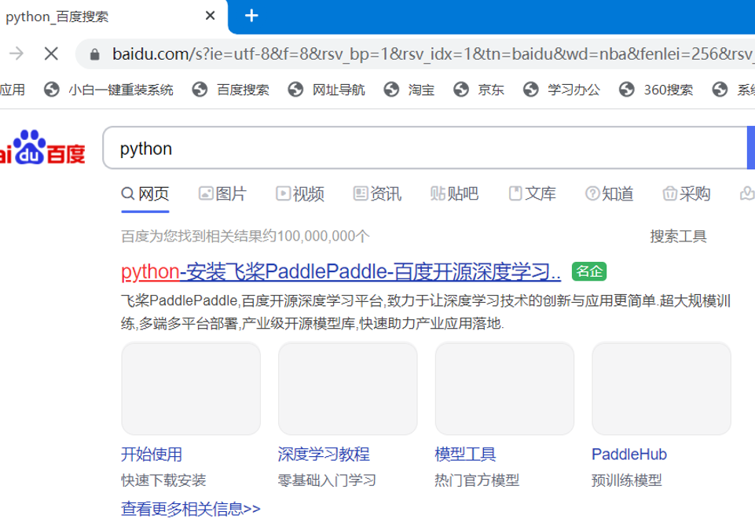This screenshot has width=755, height=519.
Task: Stop loading the page
Action: click(51, 53)
